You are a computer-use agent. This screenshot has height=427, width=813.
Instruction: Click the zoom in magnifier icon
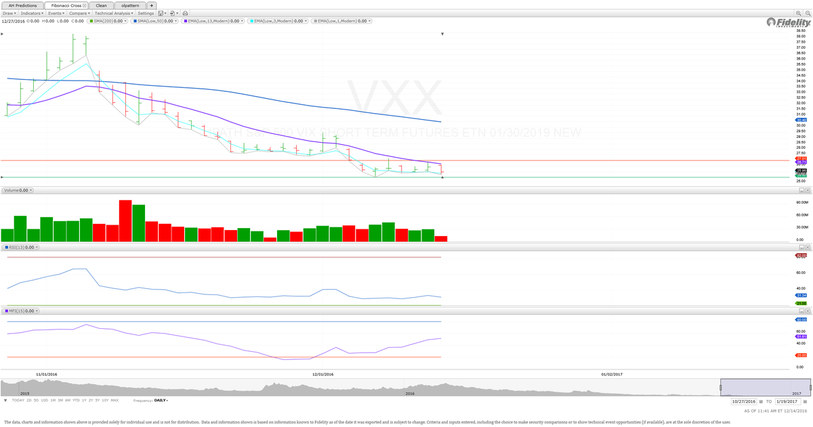tap(799, 13)
